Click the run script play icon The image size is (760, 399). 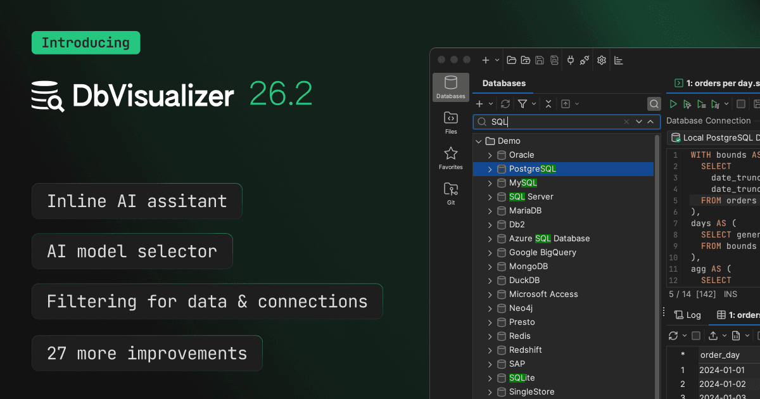(x=673, y=104)
